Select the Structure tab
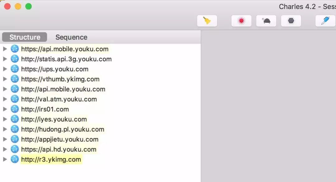 25,37
